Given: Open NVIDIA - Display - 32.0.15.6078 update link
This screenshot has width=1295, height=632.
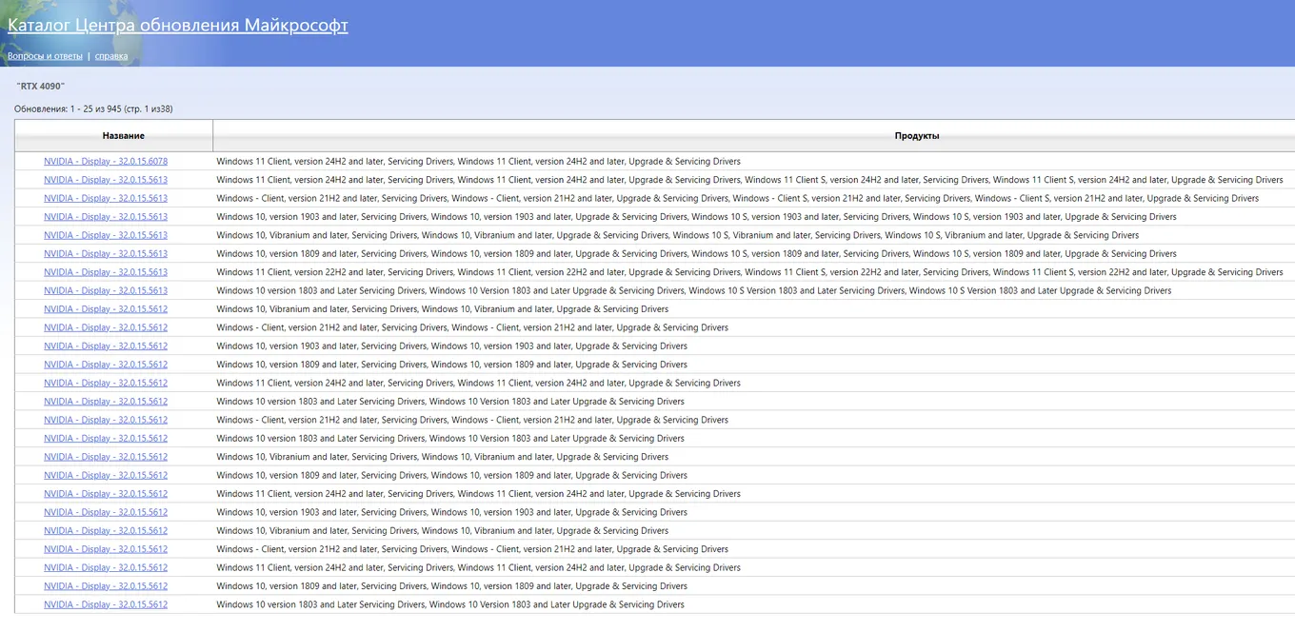Looking at the screenshot, I should tap(106, 162).
